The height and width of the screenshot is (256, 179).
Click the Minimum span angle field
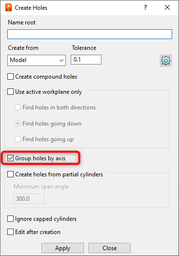click(x=28, y=199)
